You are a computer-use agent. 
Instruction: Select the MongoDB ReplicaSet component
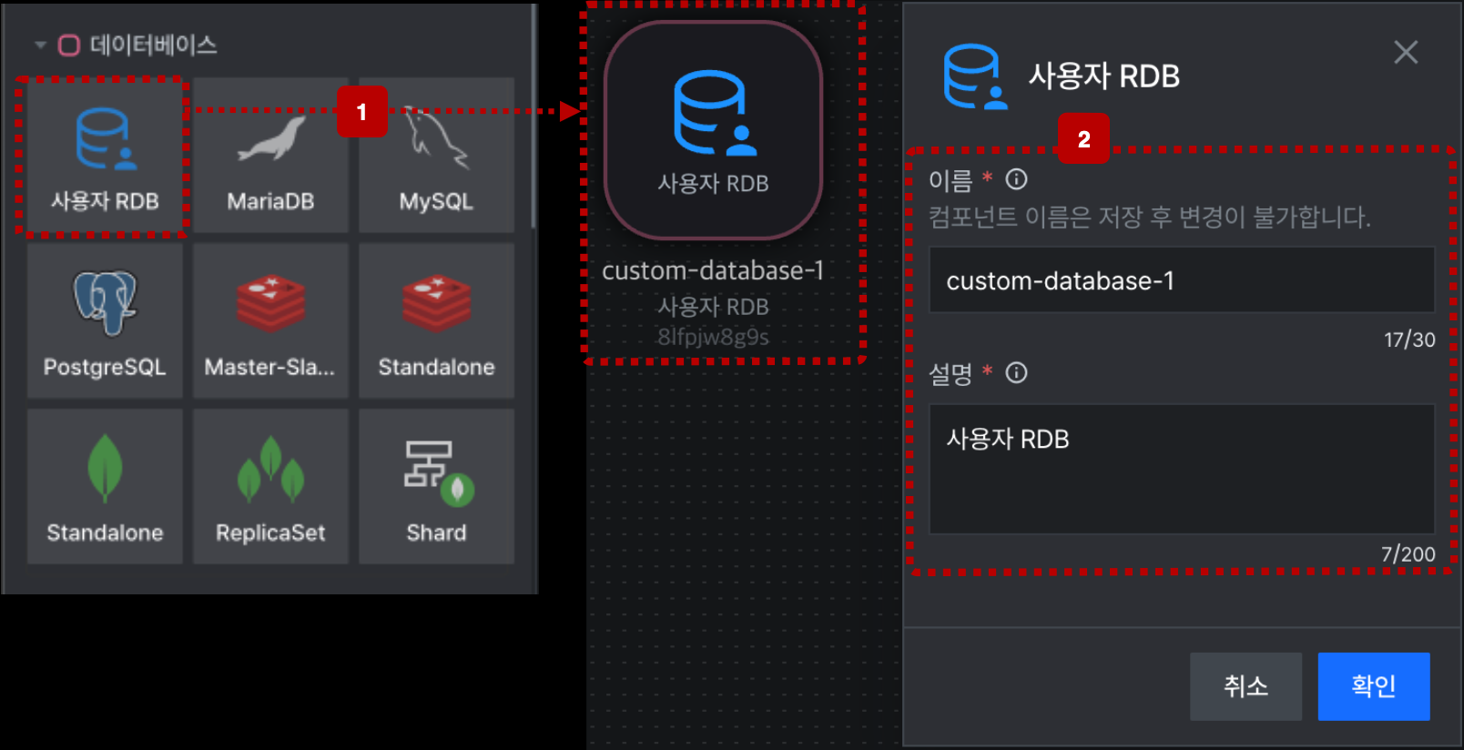coord(270,486)
